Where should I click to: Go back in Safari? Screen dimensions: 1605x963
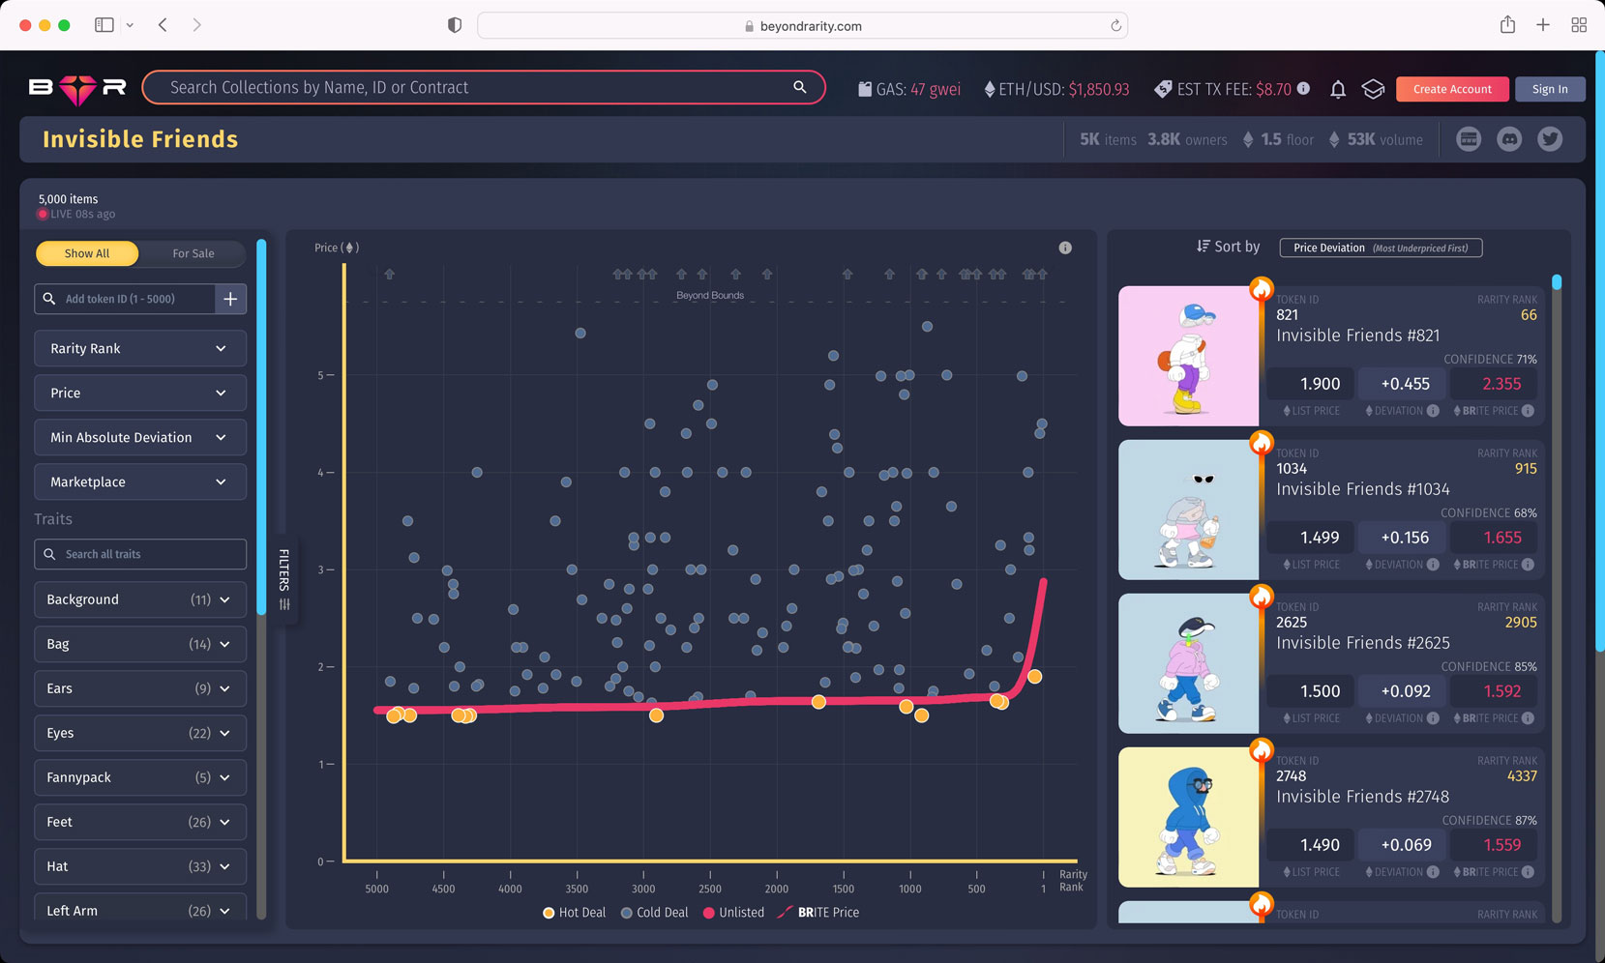pyautogui.click(x=163, y=25)
